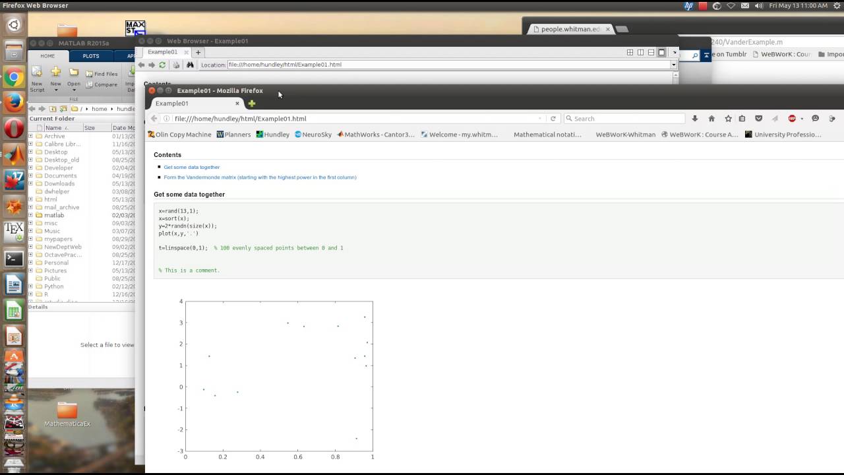Open Firefox downloads arrow icon
844x475 pixels.
(695, 119)
